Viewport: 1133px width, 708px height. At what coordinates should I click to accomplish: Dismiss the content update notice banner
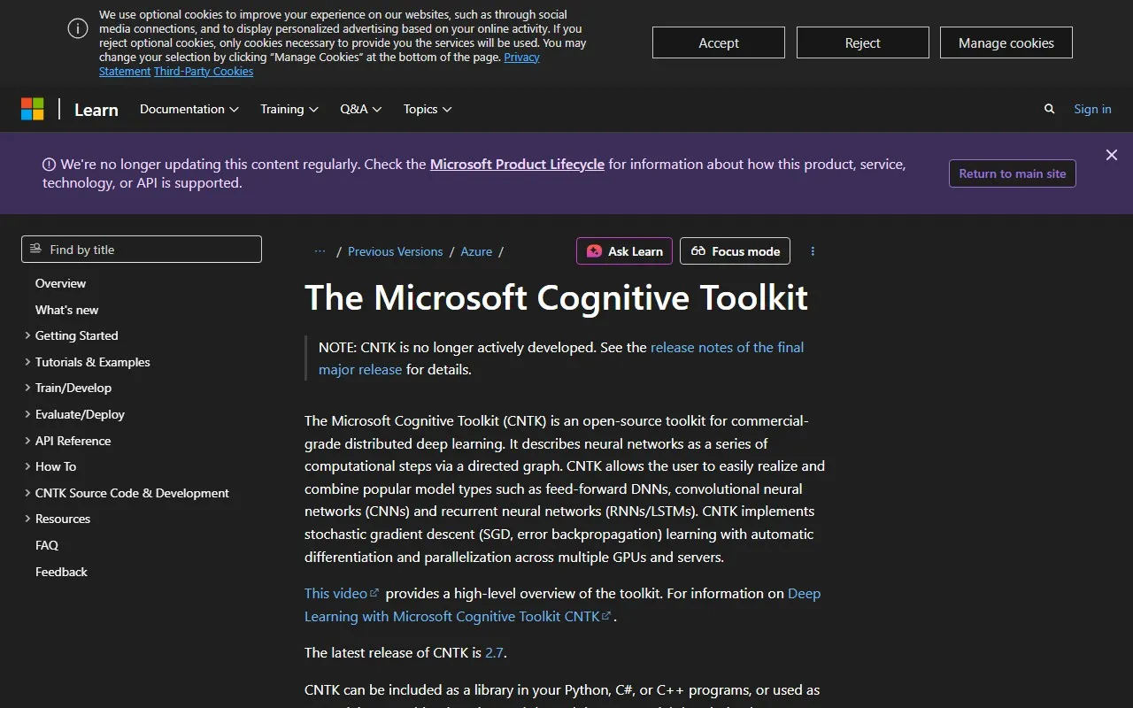point(1112,155)
